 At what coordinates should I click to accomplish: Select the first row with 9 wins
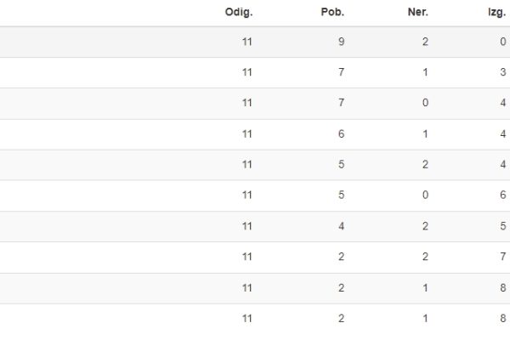255,42
